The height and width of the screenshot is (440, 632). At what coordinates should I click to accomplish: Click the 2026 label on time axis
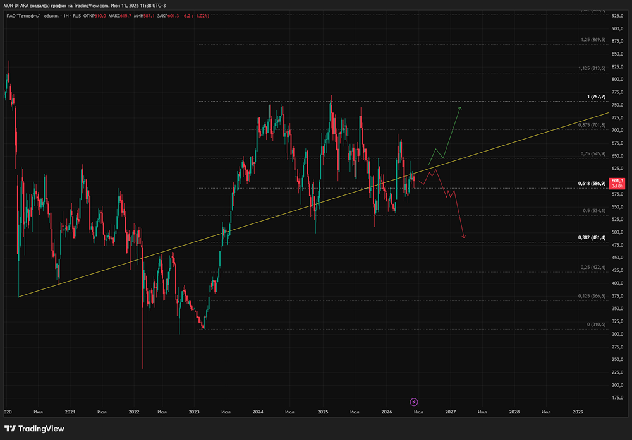click(x=387, y=412)
